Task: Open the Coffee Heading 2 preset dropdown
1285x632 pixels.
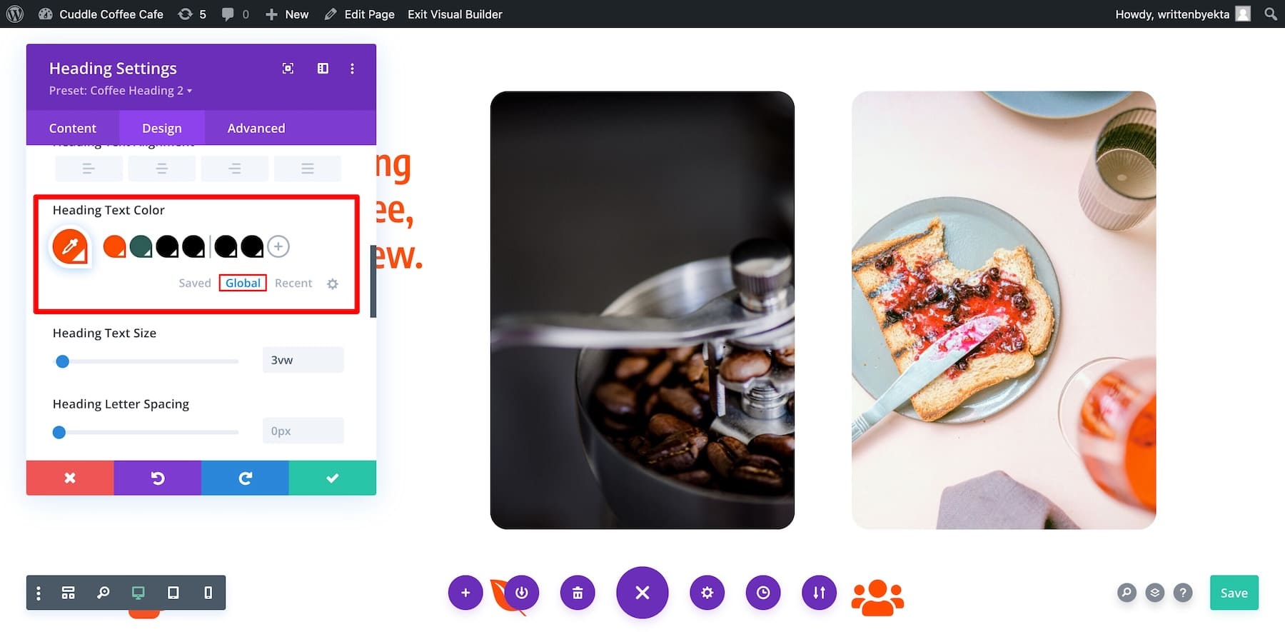Action: (x=121, y=91)
